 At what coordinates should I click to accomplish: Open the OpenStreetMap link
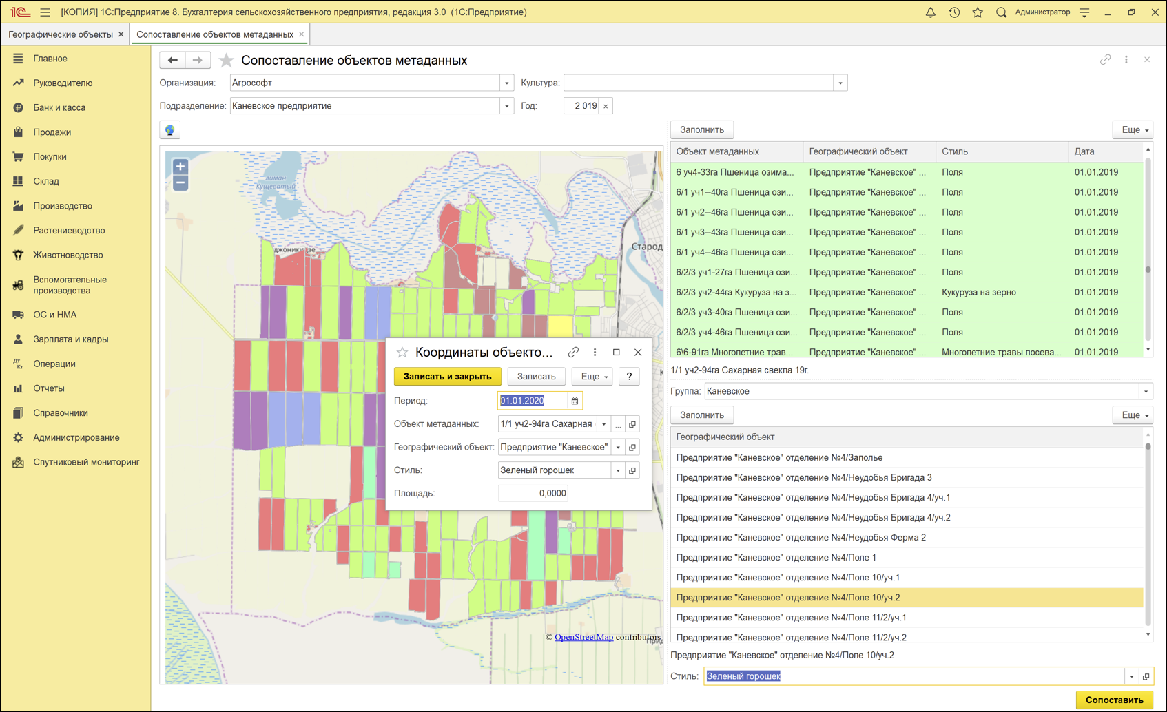(584, 637)
